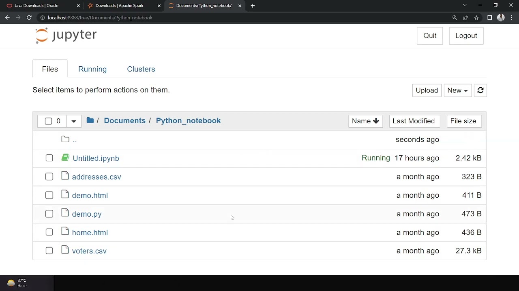Tick the select-all checkbox in the header
Screen dimensions: 519x291
[48, 121]
